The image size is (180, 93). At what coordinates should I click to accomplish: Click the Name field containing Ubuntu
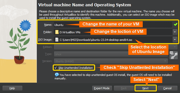113,25
